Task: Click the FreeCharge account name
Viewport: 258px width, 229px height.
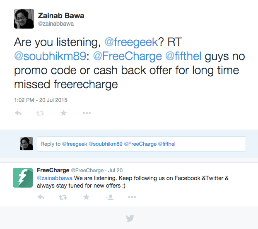Action: point(53,170)
